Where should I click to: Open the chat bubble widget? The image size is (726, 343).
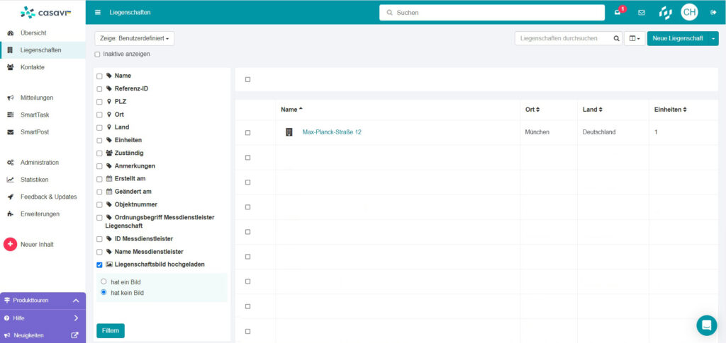(x=706, y=325)
